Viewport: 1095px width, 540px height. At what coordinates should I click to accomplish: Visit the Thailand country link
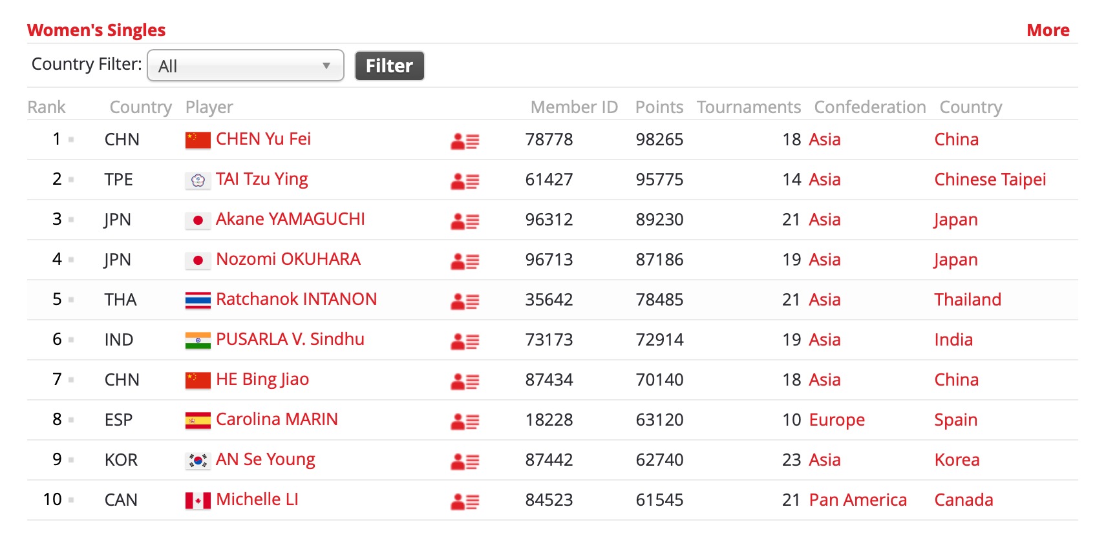coord(967,300)
